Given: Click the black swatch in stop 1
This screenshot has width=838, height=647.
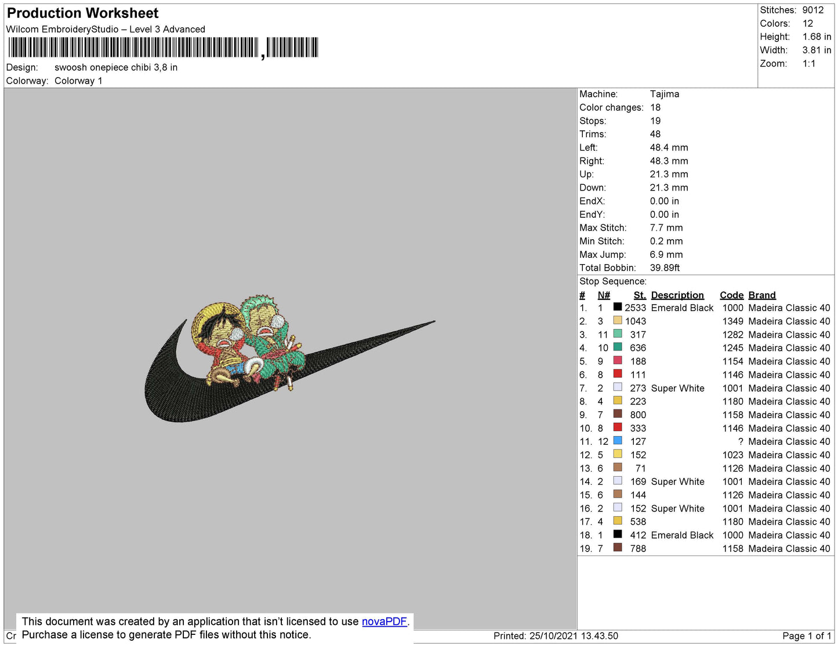Looking at the screenshot, I should click(618, 307).
